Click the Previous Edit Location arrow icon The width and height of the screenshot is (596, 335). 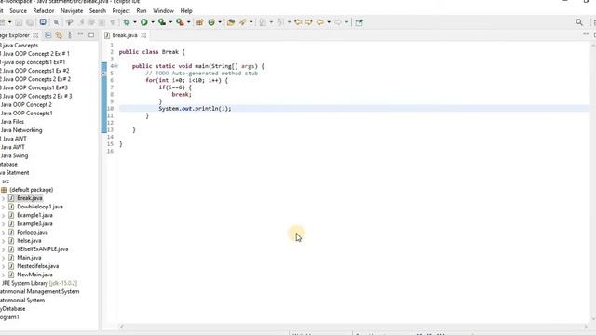pyautogui.click(x=298, y=22)
